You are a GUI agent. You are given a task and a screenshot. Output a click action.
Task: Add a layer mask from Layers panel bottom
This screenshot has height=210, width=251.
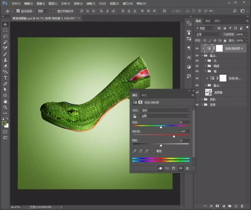(x=218, y=206)
